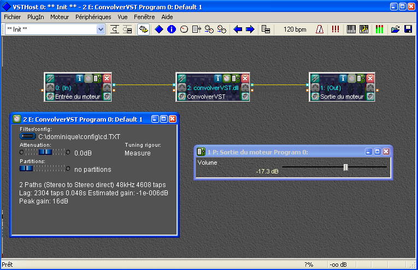Toggle left speaker icon on ConvolverVST node
The image size is (418, 270).
(182, 97)
